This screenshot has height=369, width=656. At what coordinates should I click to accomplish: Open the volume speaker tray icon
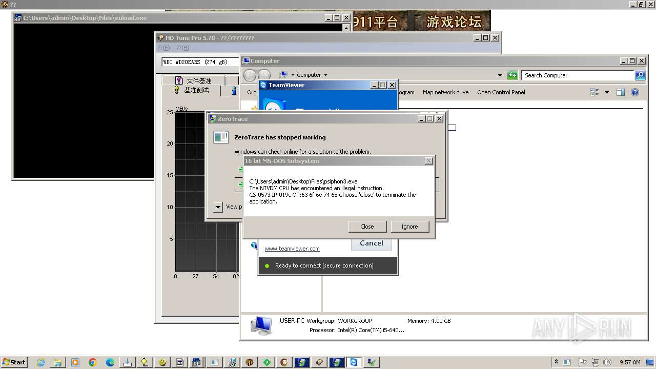(607, 362)
